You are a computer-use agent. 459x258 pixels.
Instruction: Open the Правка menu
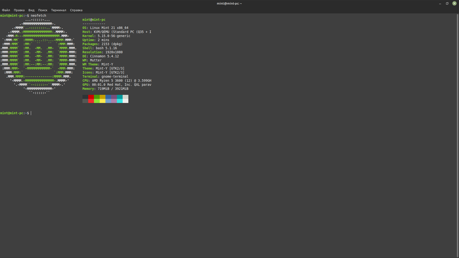pyautogui.click(x=19, y=10)
